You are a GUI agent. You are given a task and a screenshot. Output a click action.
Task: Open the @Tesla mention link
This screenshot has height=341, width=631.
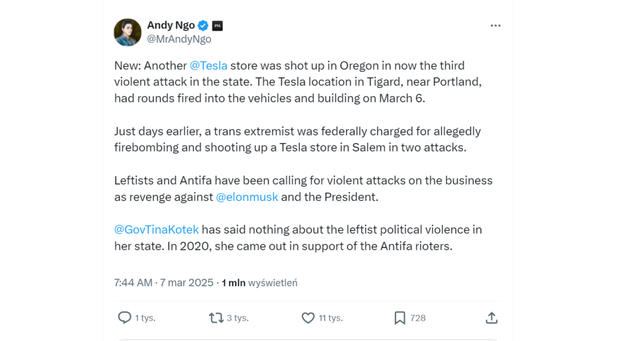[208, 66]
